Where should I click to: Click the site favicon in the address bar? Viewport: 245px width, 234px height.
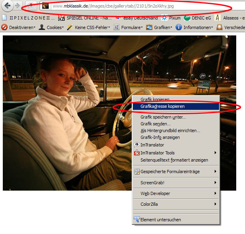click(45, 6)
